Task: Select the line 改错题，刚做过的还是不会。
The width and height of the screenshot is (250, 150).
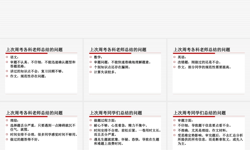Action: [x=199, y=62]
